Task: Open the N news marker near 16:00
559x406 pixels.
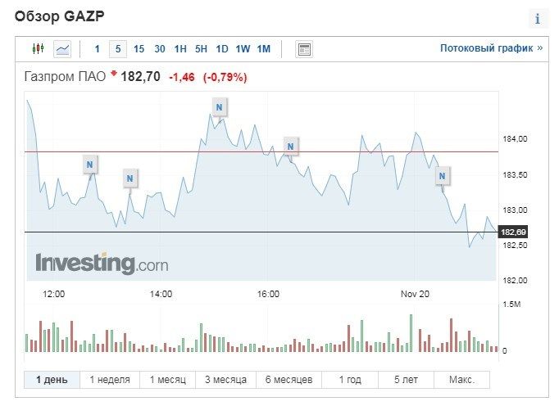Action: coord(289,147)
